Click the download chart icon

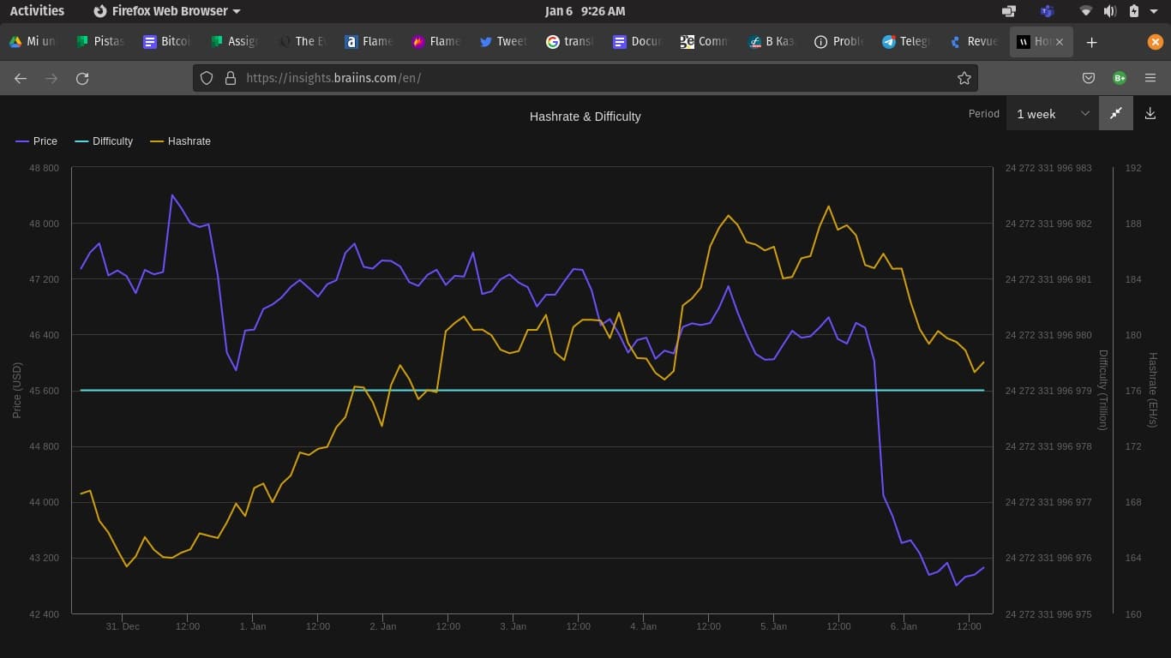coord(1150,113)
